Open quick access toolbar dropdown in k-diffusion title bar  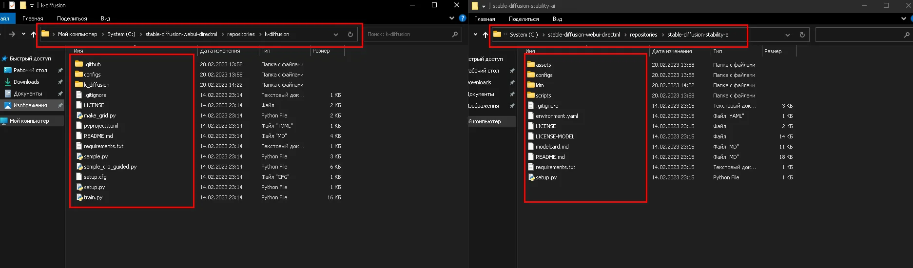point(32,6)
